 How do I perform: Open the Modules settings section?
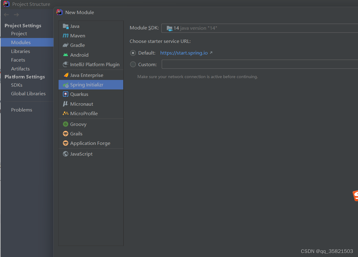coord(21,43)
